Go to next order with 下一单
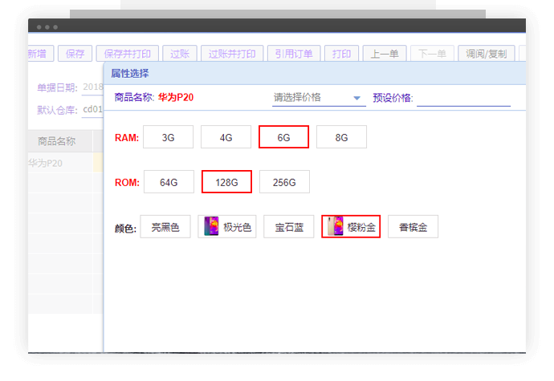 tap(432, 54)
